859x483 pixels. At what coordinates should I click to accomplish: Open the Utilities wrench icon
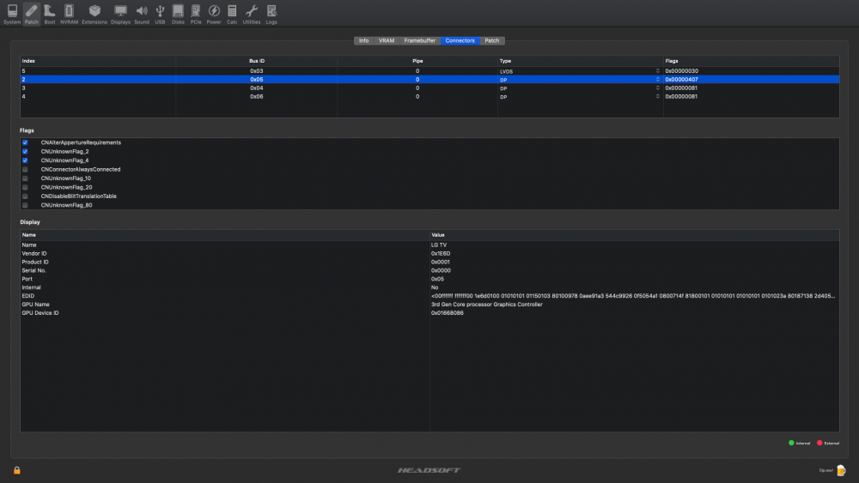(252, 15)
